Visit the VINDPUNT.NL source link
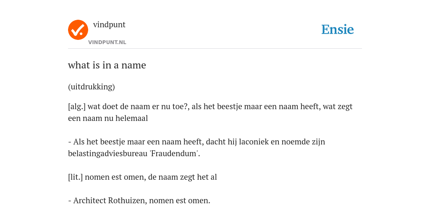430x215 pixels. click(x=107, y=42)
